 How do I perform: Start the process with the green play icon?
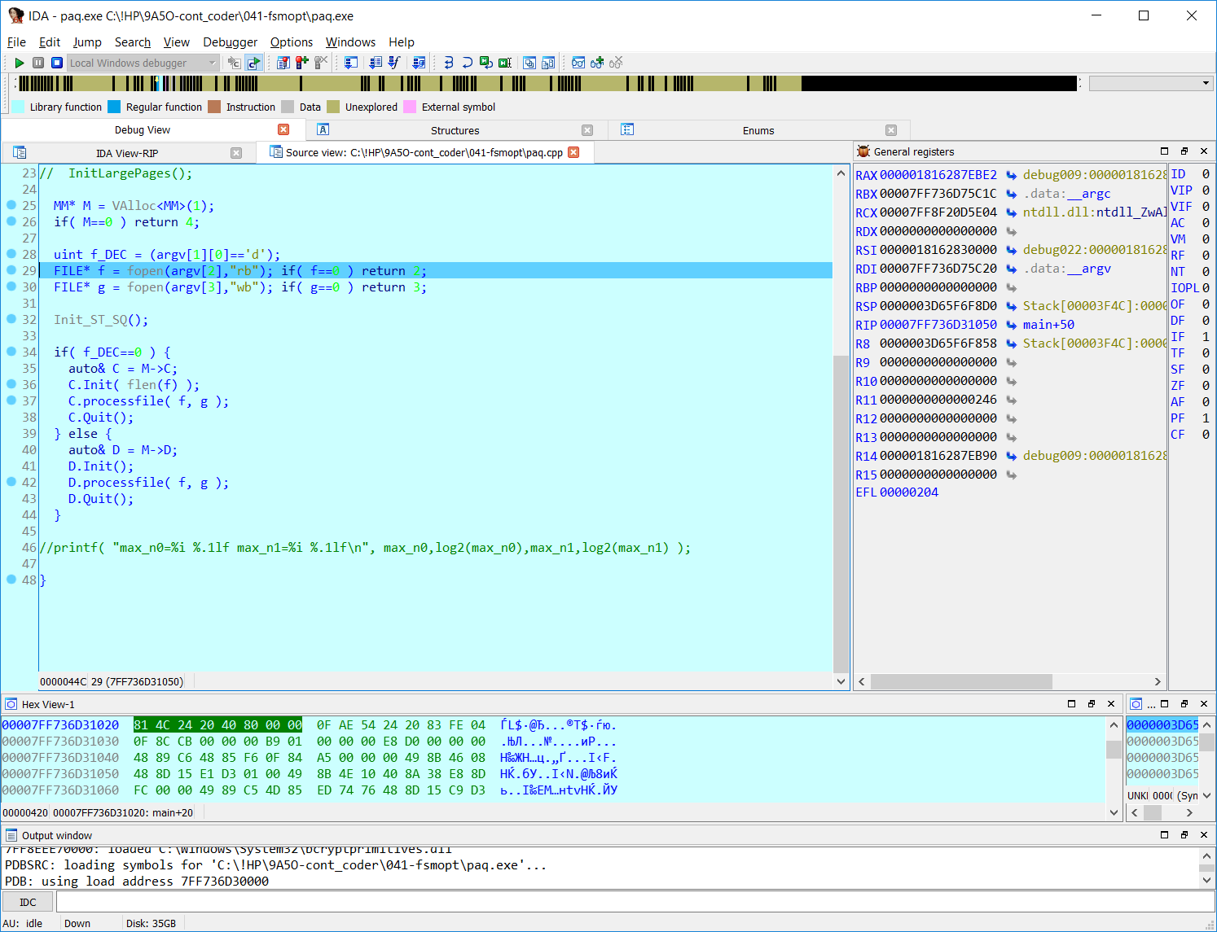tap(19, 63)
